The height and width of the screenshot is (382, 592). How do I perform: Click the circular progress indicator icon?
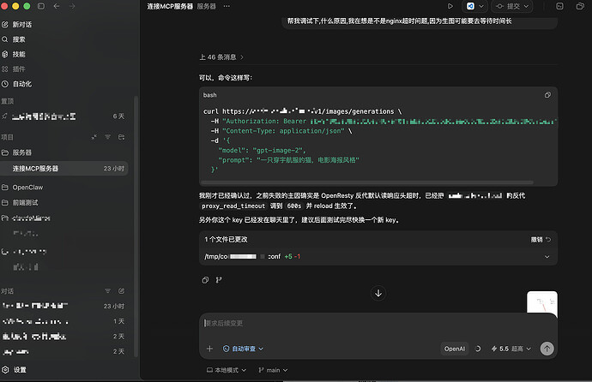pyautogui.click(x=478, y=349)
